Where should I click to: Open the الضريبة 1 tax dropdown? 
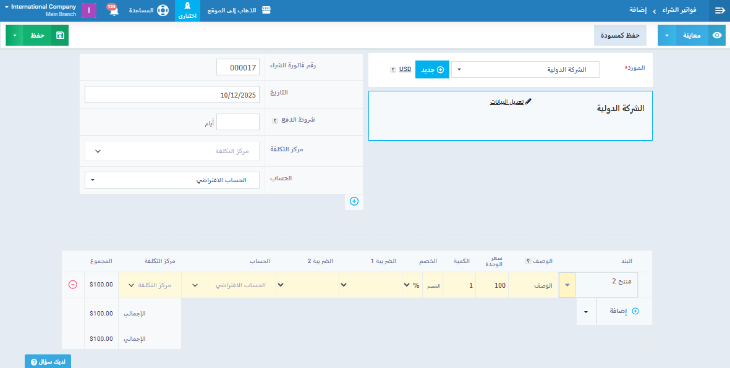[x=370, y=285]
